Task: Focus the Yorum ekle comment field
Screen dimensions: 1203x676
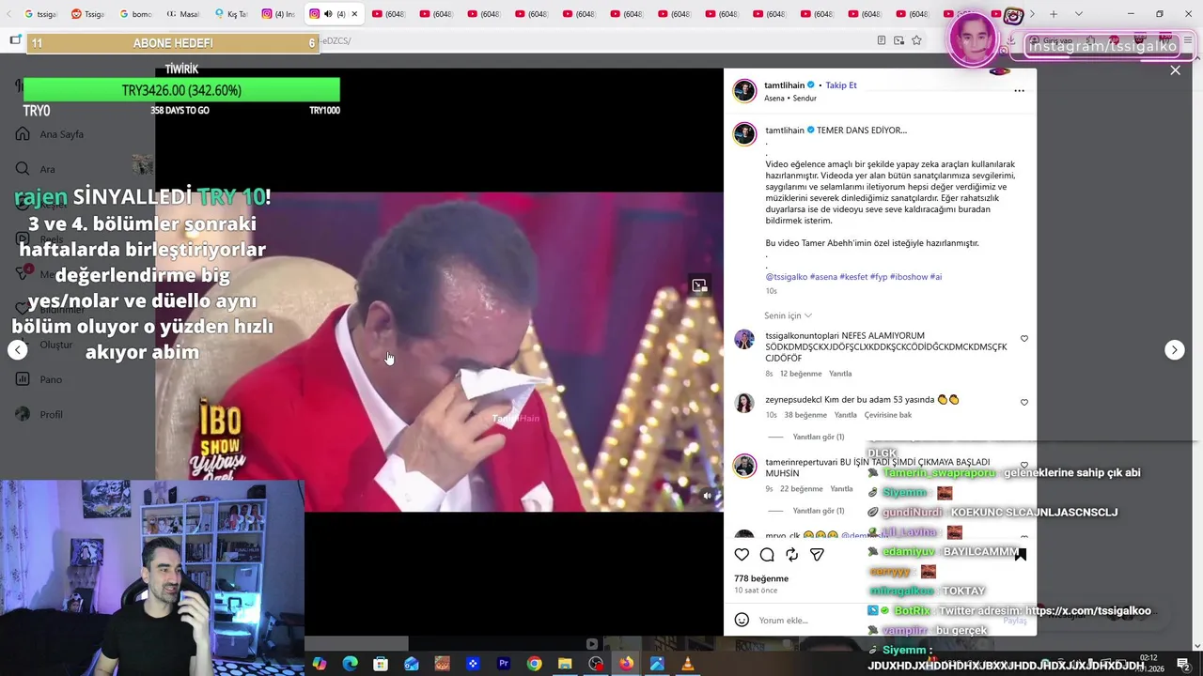Action: 874,621
